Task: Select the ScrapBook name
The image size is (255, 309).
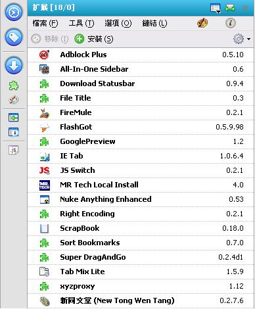Action: click(x=80, y=228)
